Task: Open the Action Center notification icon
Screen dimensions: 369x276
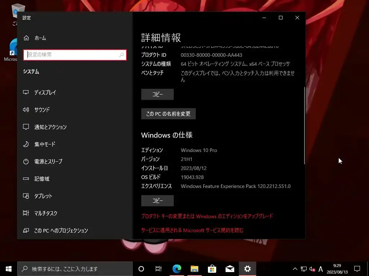Action: coord(357,269)
